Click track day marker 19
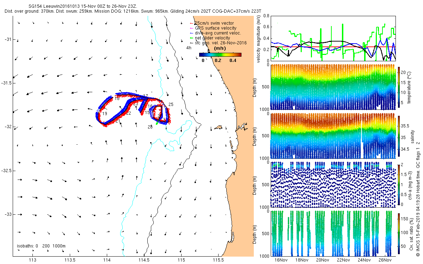 click(105, 114)
